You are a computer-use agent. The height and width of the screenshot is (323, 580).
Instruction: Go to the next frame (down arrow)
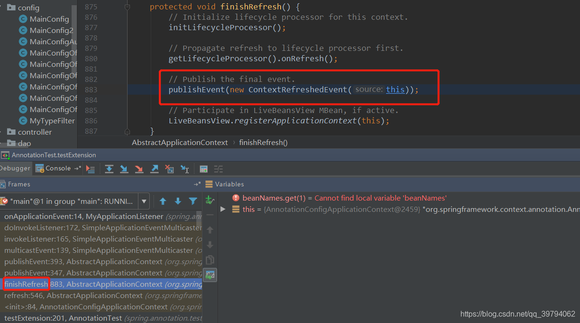(178, 202)
